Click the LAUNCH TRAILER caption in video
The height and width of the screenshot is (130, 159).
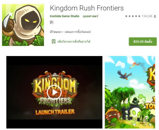point(55,112)
